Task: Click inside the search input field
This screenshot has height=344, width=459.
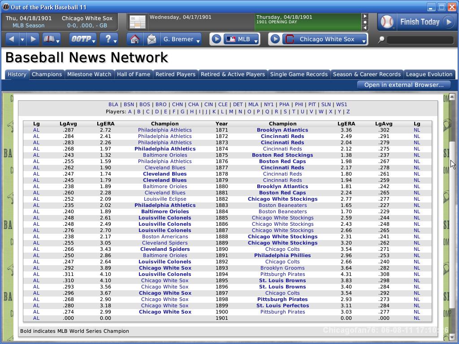Action: [420, 40]
